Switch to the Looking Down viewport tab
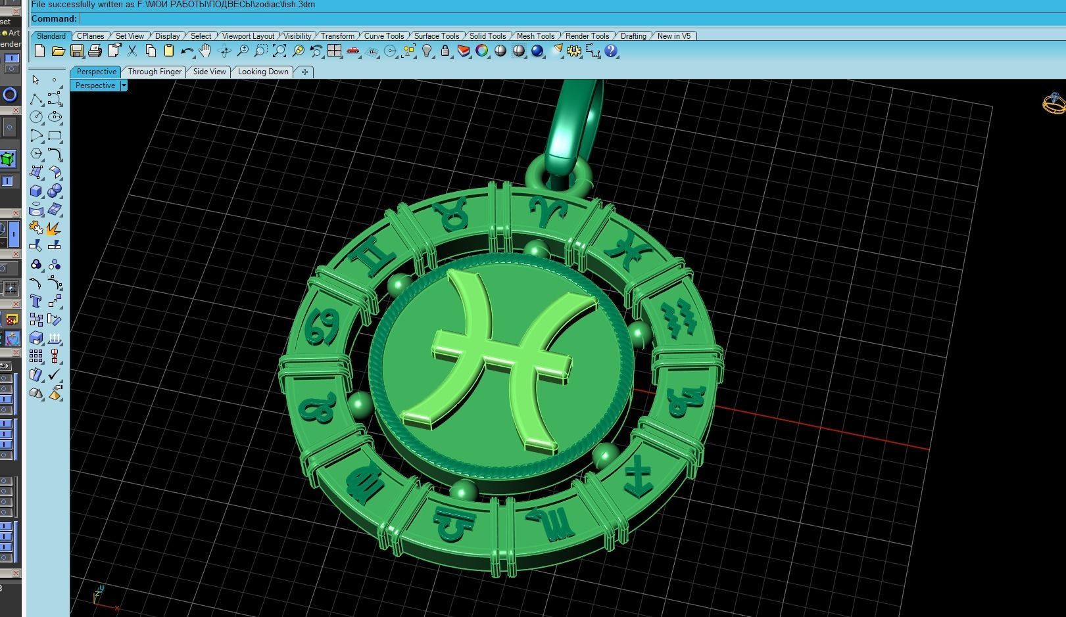 pyautogui.click(x=263, y=72)
